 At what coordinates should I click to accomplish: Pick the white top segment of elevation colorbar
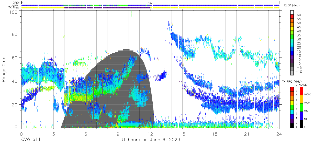coord(292,13)
